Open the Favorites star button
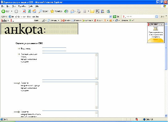The width and height of the screenshot is (168, 122). click(x=56, y=11)
